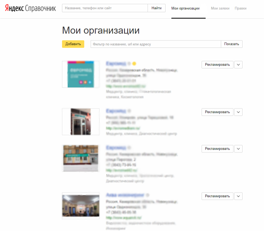Viewport: 273px width, 233px height.
Task: Click Рекламировать for the third organization
Action: tap(217, 149)
